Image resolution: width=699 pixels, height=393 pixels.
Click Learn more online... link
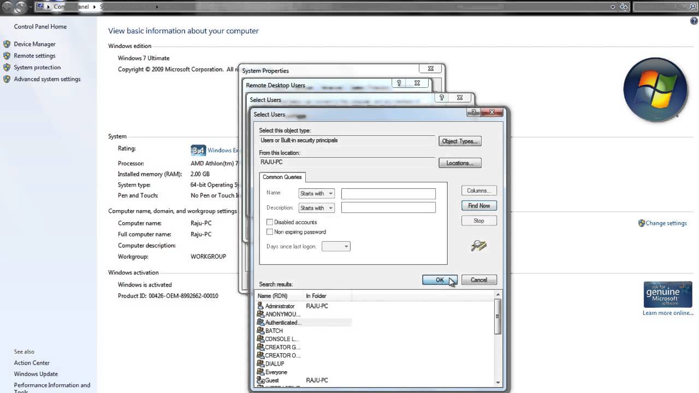coord(668,313)
